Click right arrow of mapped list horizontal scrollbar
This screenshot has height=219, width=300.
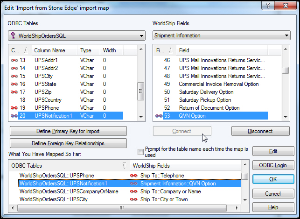point(237,208)
